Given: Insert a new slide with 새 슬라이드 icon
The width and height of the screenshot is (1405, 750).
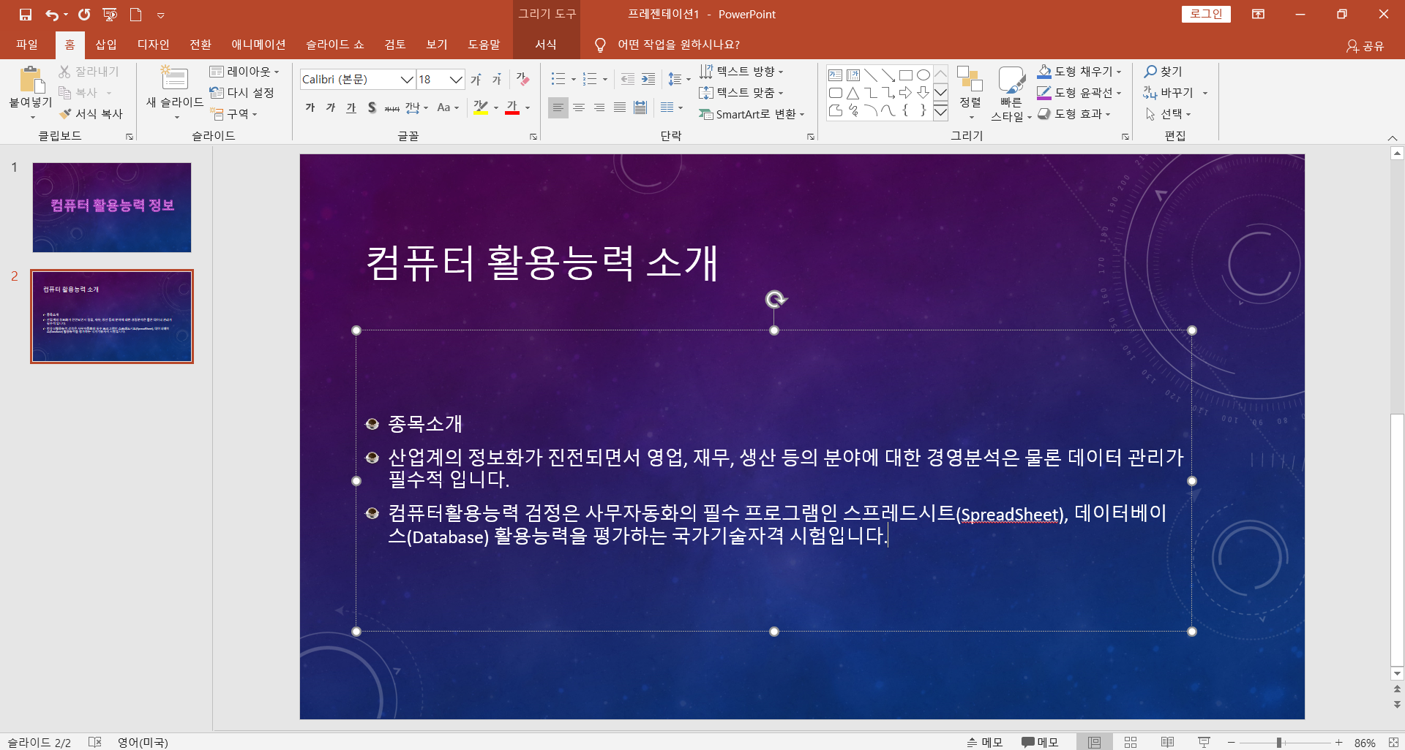Looking at the screenshot, I should pos(175,78).
